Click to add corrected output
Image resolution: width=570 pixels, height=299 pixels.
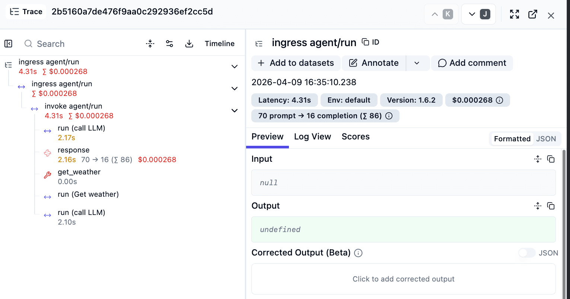[403, 279]
